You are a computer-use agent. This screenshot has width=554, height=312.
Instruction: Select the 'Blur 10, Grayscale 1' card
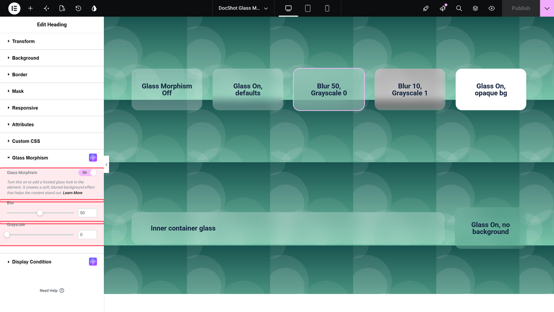pos(410,89)
